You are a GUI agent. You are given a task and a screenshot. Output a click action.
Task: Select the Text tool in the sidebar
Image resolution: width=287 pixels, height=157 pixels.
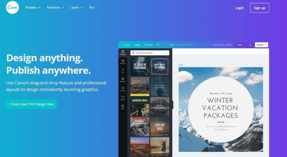(123, 71)
